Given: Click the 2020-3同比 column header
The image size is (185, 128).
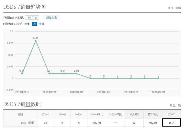Looking at the screenshot, I should pyautogui.click(x=97, y=114).
